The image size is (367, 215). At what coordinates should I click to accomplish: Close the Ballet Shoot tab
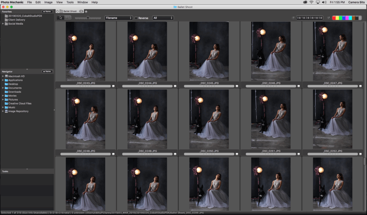pyautogui.click(x=58, y=11)
